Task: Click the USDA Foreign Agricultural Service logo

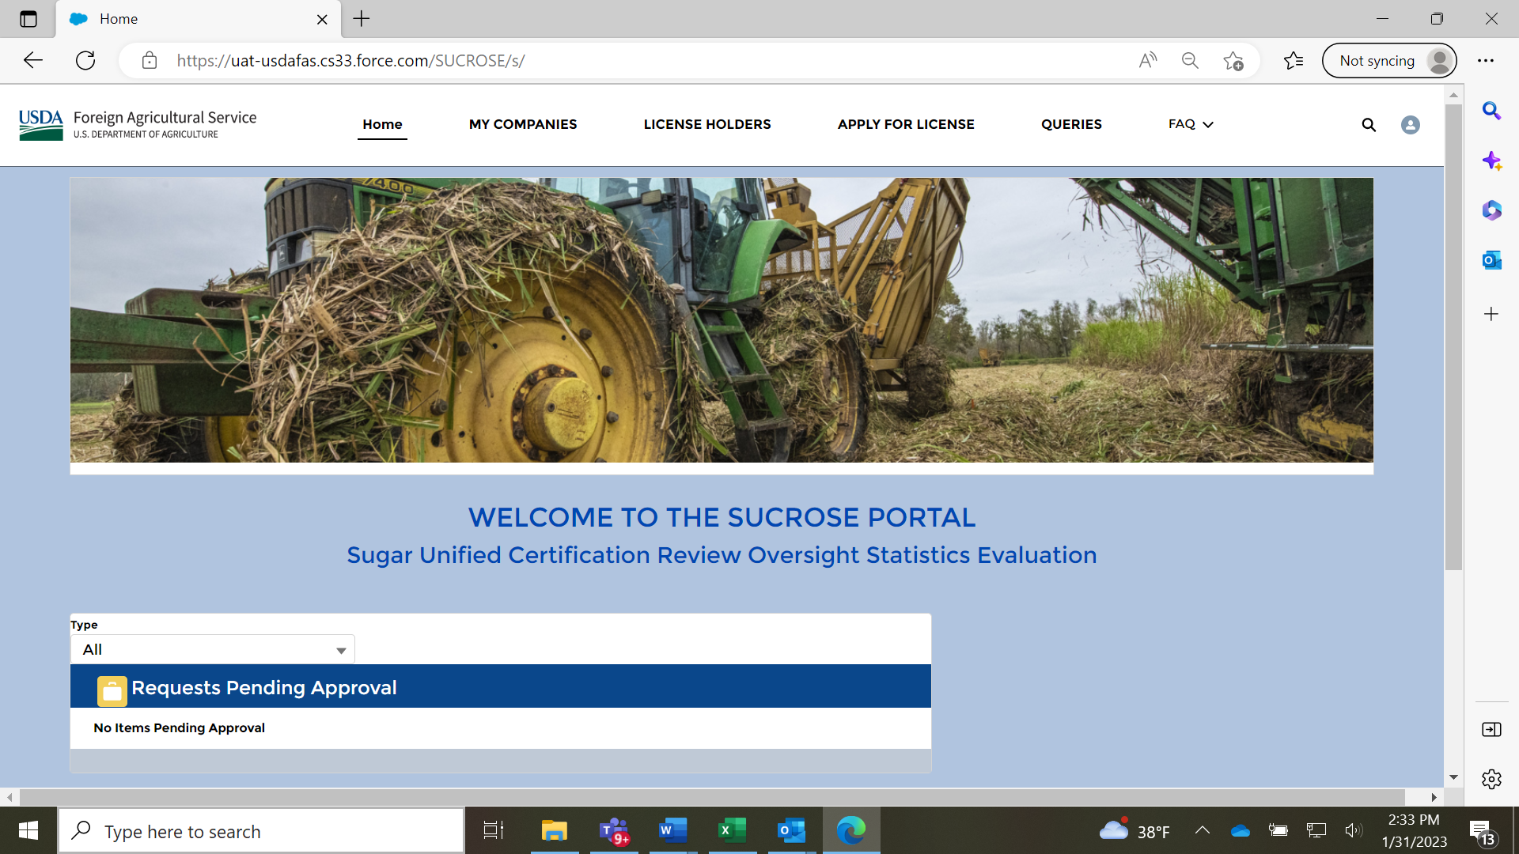Action: point(138,125)
